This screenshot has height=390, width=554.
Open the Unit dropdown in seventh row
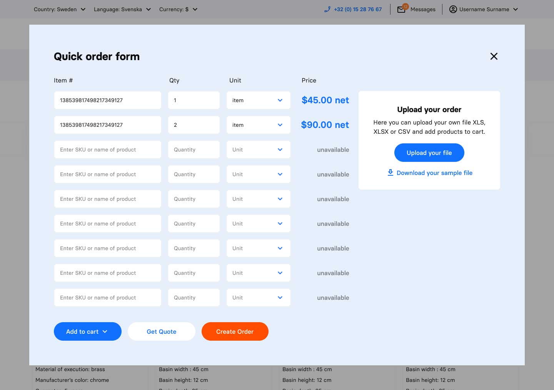(259, 248)
